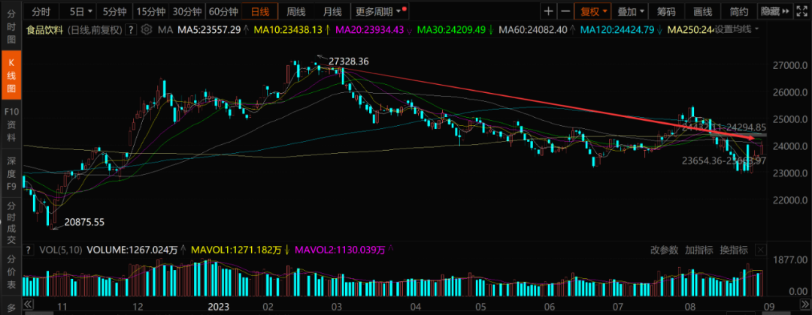This screenshot has width=812, height=315.
Task: Click the MAVOL1:1271.182万 value
Action: [x=237, y=250]
